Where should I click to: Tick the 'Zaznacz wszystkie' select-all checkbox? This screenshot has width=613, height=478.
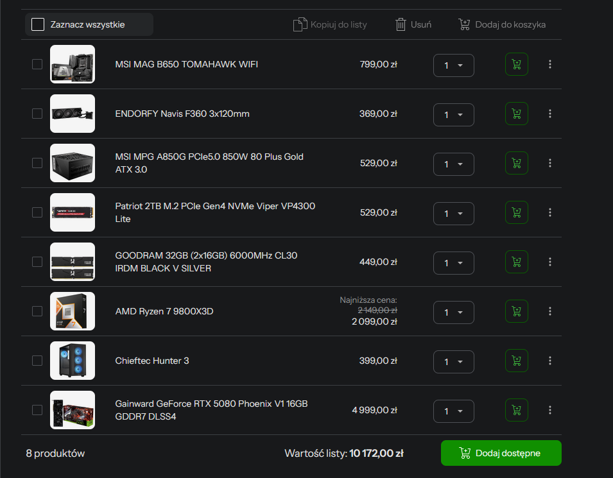(x=37, y=24)
